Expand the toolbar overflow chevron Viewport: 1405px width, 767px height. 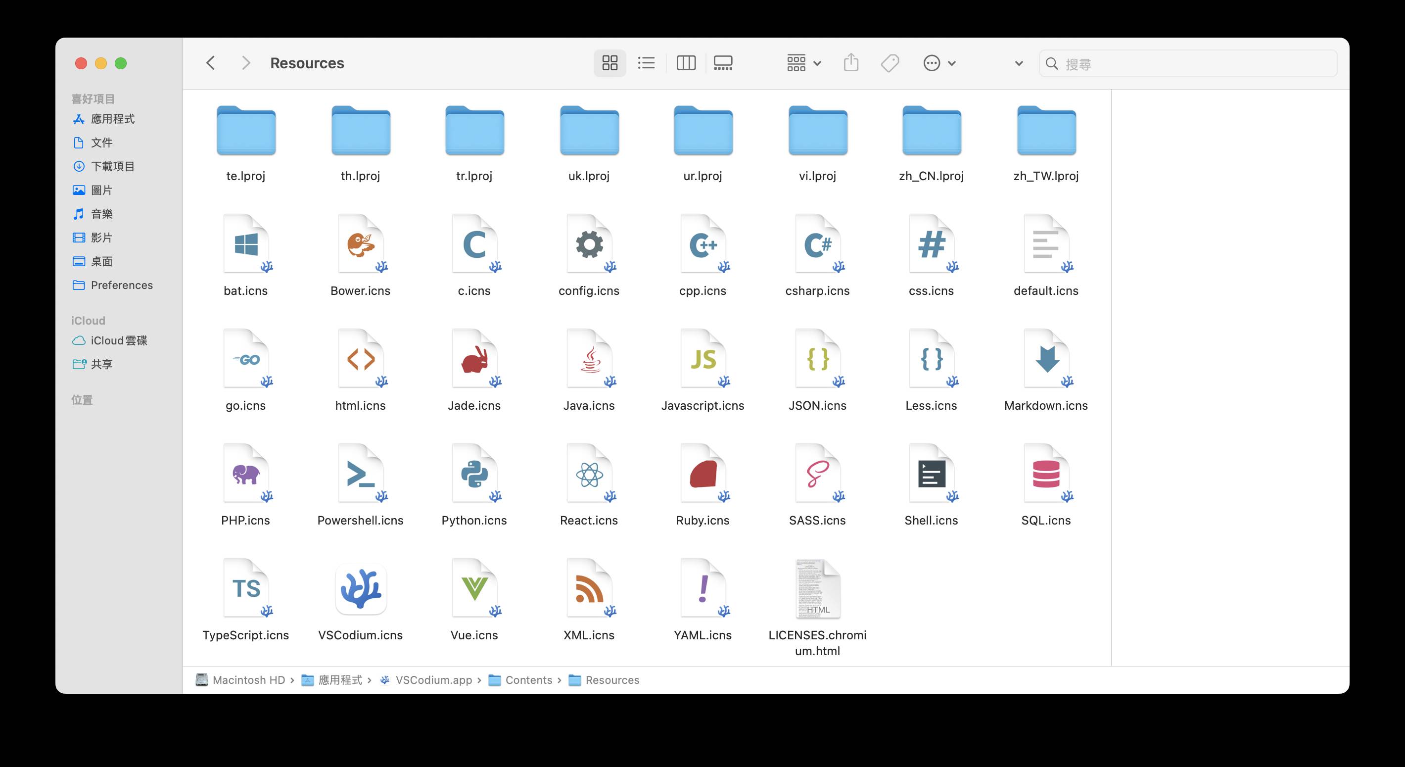click(1018, 63)
